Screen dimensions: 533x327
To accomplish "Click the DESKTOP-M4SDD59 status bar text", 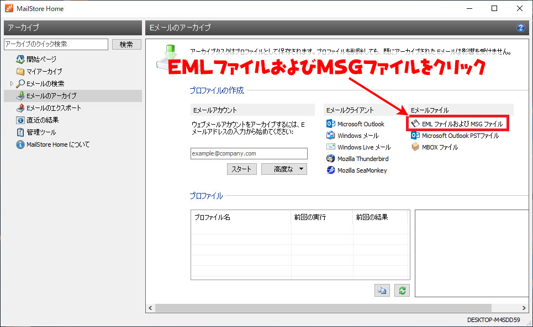I will coord(494,320).
